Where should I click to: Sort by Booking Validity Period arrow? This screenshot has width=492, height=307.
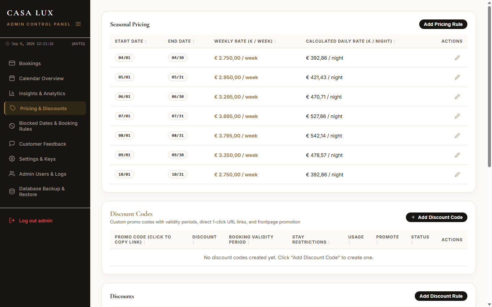click(x=248, y=243)
